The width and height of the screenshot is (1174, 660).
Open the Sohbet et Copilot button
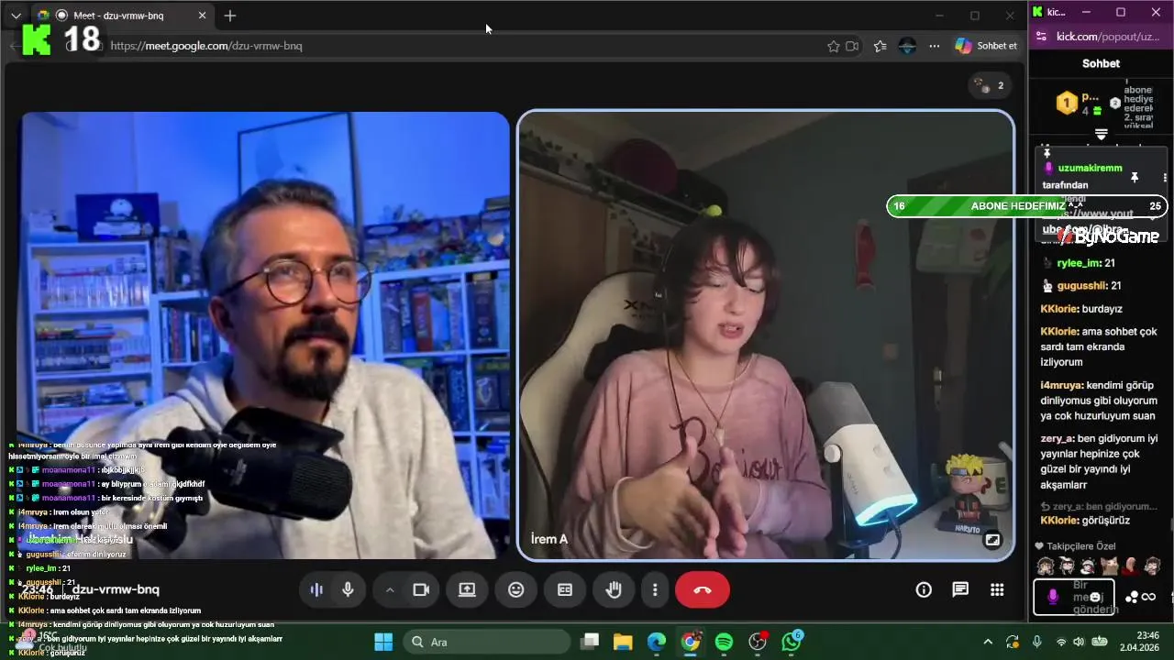pos(986,46)
